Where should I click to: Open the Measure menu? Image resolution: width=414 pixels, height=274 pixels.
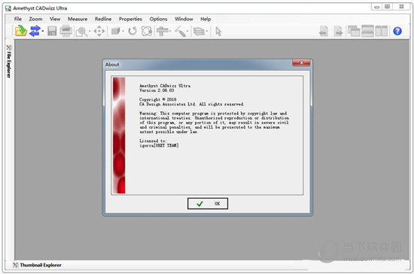[78, 19]
